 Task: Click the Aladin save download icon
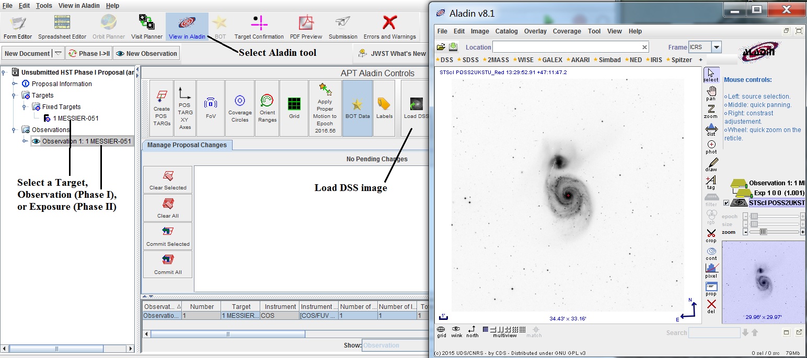click(x=453, y=47)
